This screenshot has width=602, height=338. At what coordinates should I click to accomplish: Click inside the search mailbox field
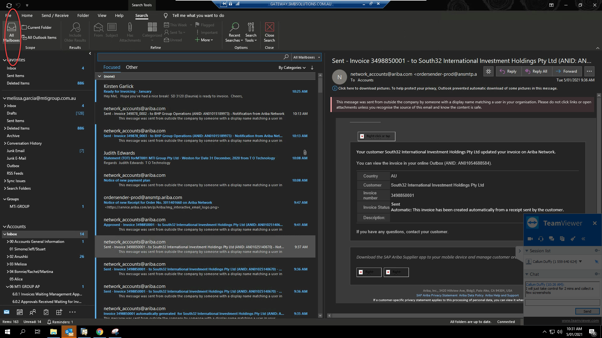point(190,57)
